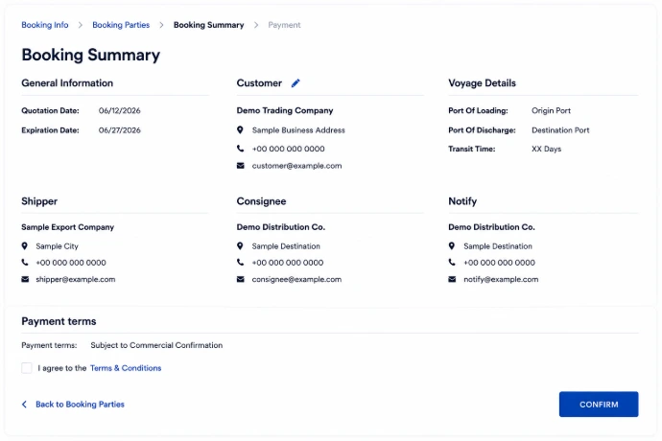Screen dimensions: 662x441
Task: Click the Destination Port value
Action: pos(560,130)
